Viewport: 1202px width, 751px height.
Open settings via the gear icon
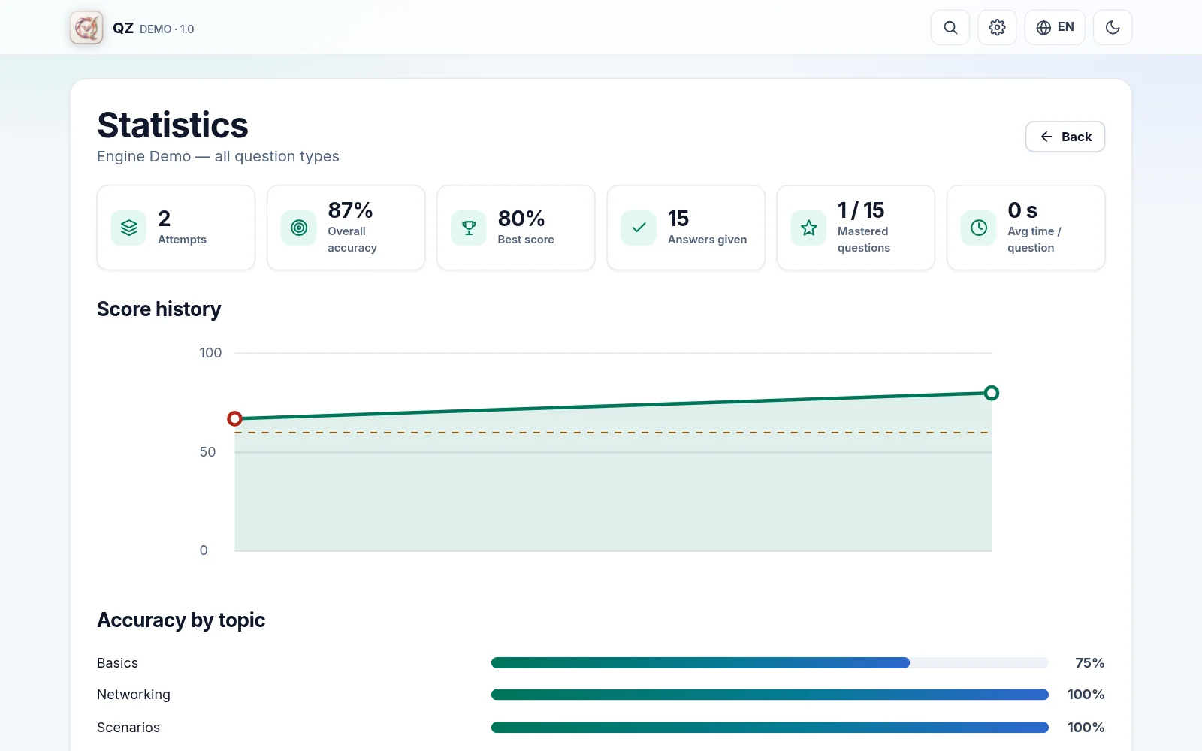(997, 28)
